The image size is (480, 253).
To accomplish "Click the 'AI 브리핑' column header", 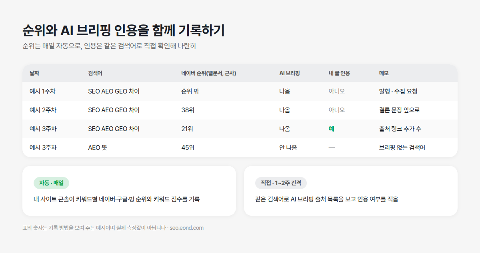I will 290,74.
